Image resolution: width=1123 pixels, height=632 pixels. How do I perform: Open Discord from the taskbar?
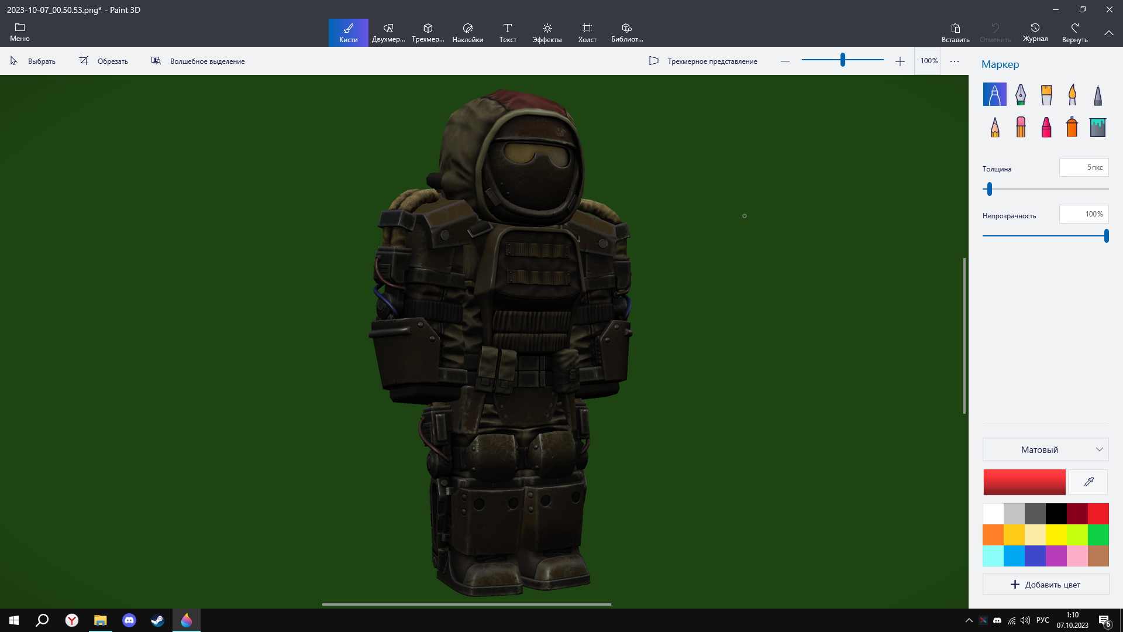(129, 620)
